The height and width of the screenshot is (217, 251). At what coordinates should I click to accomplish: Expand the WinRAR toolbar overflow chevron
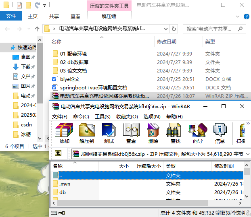248,124
